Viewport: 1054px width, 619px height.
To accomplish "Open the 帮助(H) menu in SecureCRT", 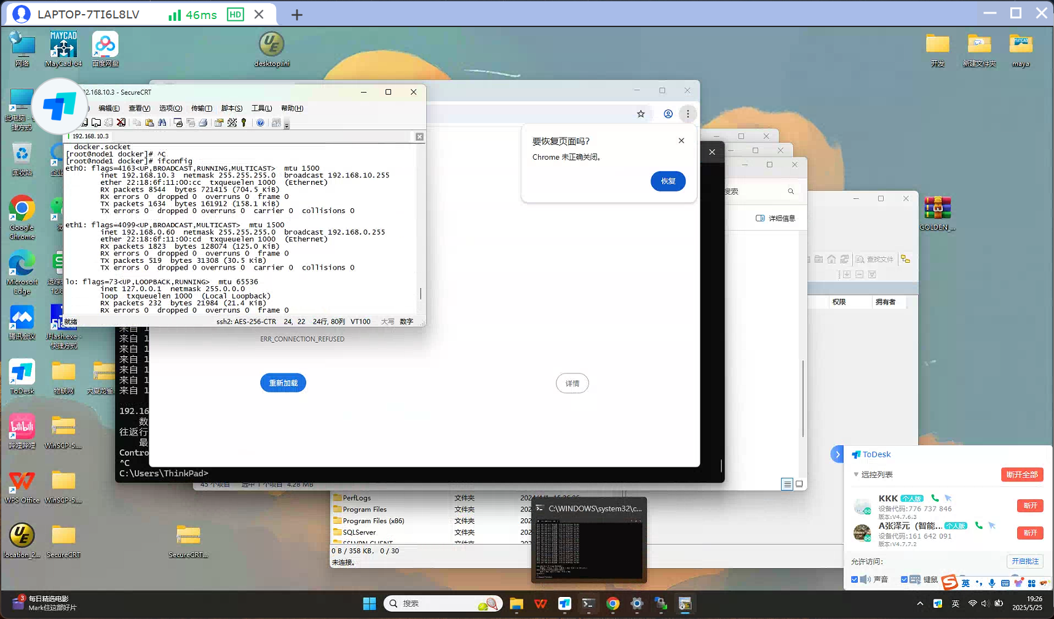I will pyautogui.click(x=292, y=108).
